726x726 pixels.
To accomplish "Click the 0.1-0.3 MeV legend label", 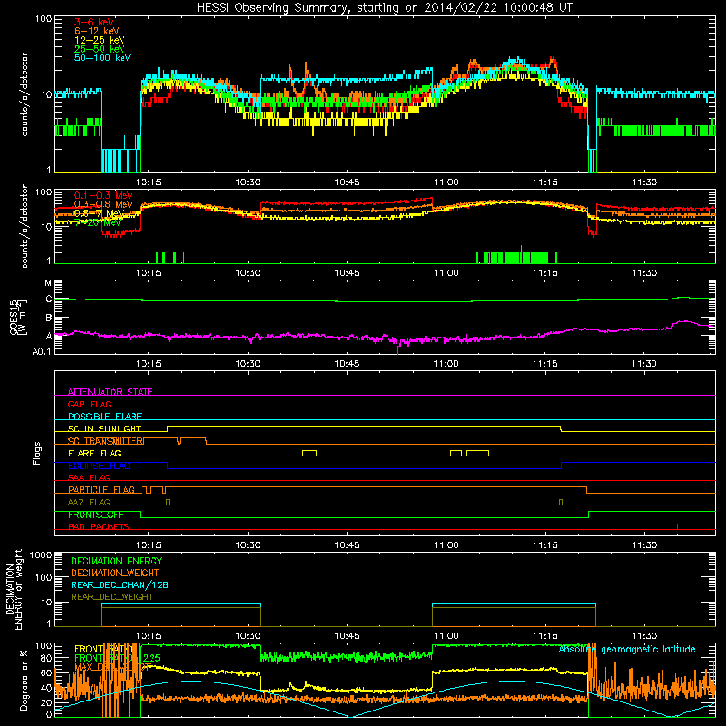I will pyautogui.click(x=103, y=195).
